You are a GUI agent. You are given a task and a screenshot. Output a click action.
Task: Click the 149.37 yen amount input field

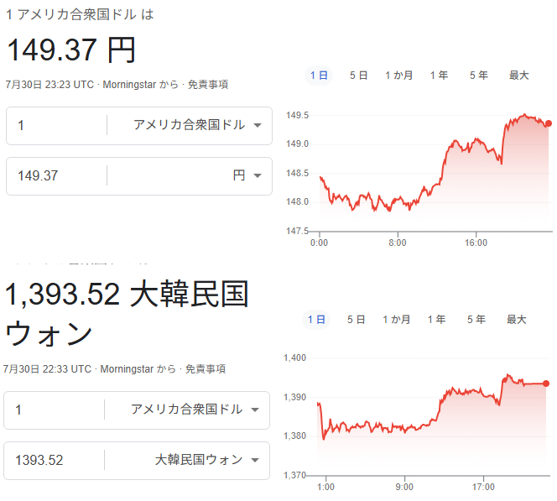(x=57, y=176)
